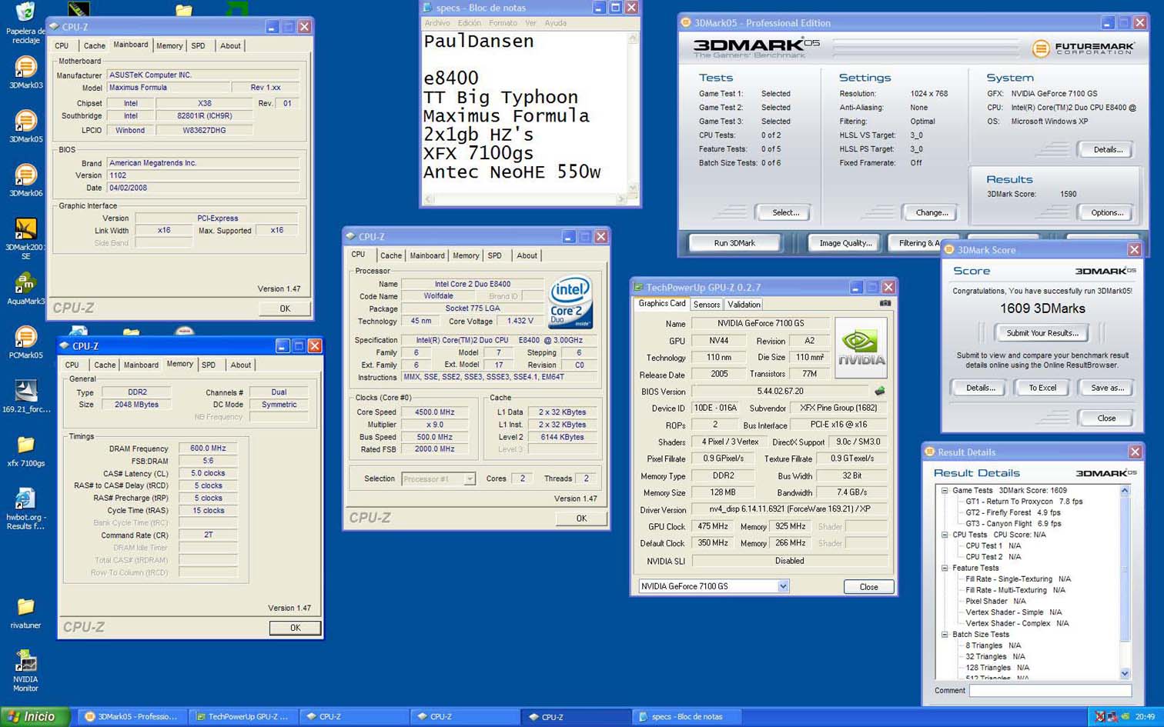Viewport: 1164px width, 727px height.
Task: Click the 3DMark05 title bar icon
Action: point(686,23)
